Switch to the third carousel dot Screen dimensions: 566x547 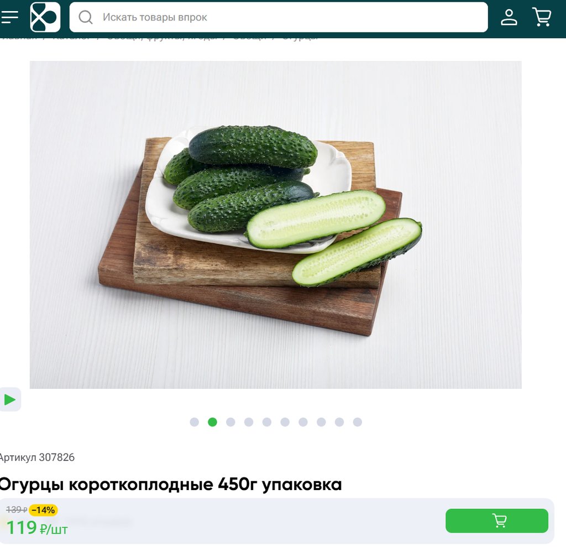point(230,422)
